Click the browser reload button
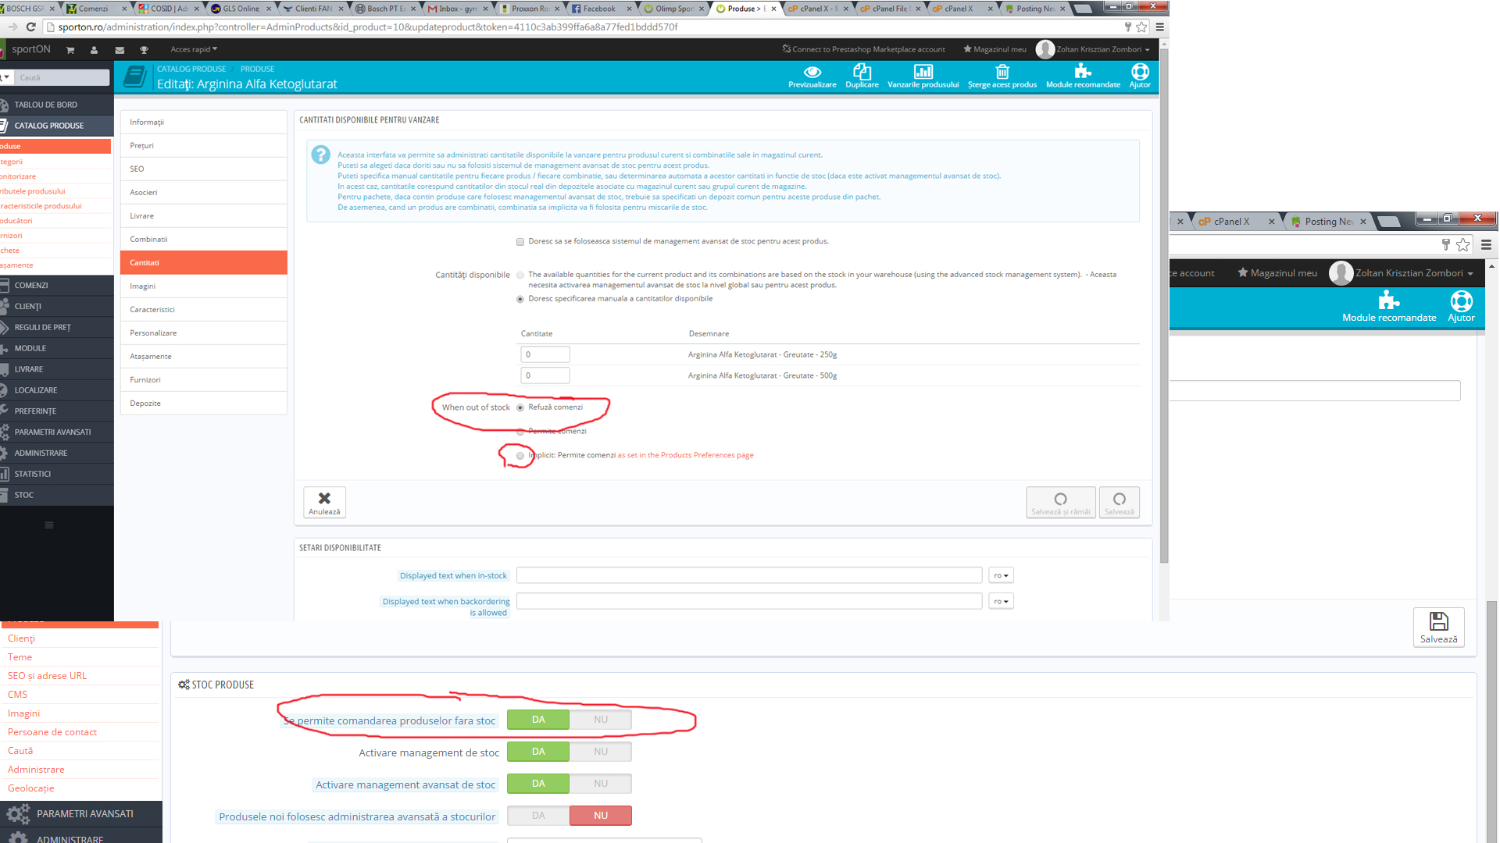The height and width of the screenshot is (843, 1500). (31, 27)
